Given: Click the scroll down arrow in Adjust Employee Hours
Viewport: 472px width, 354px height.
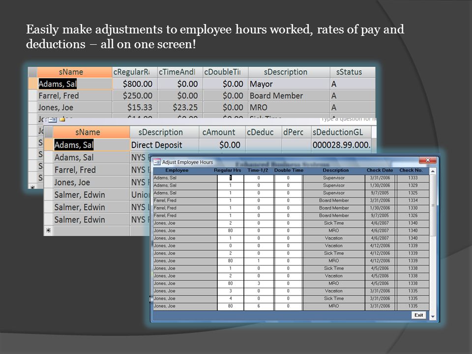Looking at the screenshot, I should pos(433,316).
